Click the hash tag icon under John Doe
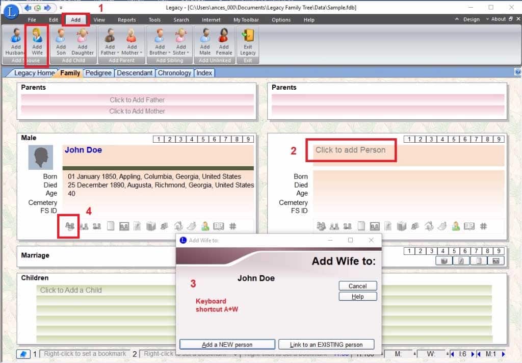The height and width of the screenshot is (363, 522). point(232,226)
